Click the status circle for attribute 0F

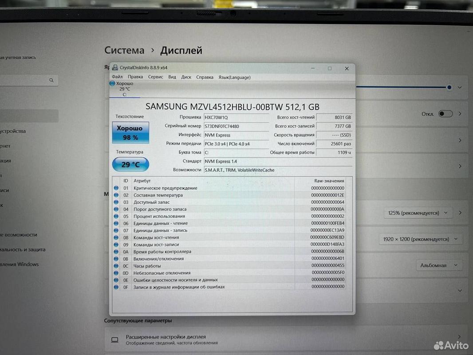click(116, 287)
